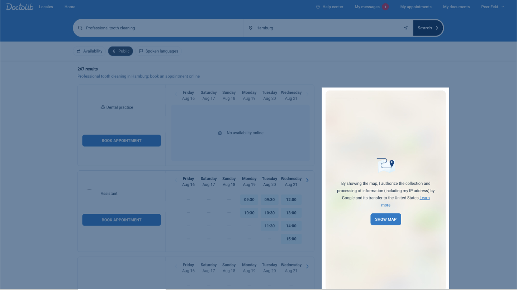
Task: Show next dates for Assistant calendar
Action: pyautogui.click(x=307, y=180)
